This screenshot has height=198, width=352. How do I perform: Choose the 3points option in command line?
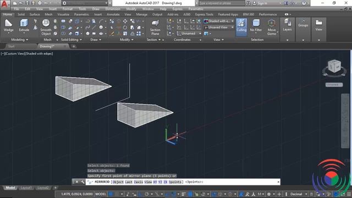coord(175,182)
